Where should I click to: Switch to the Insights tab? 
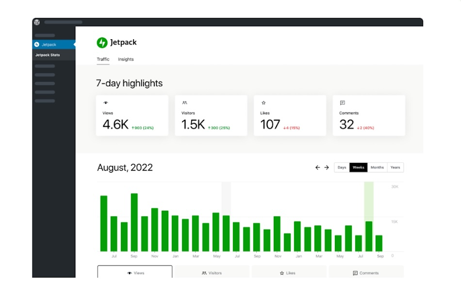pyautogui.click(x=126, y=59)
